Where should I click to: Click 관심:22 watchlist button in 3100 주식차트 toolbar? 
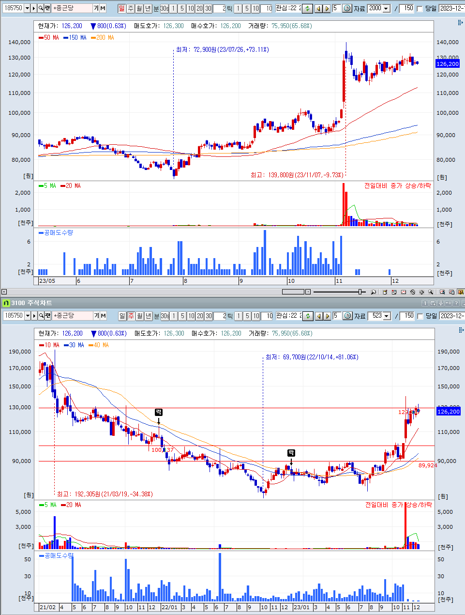coord(288,316)
